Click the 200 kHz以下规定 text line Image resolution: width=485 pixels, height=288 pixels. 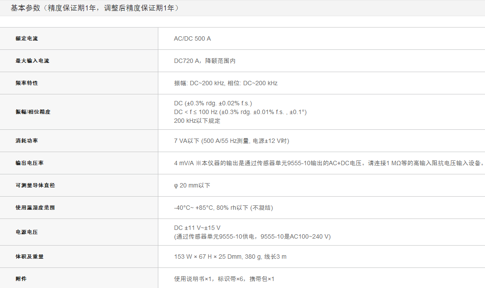point(197,121)
